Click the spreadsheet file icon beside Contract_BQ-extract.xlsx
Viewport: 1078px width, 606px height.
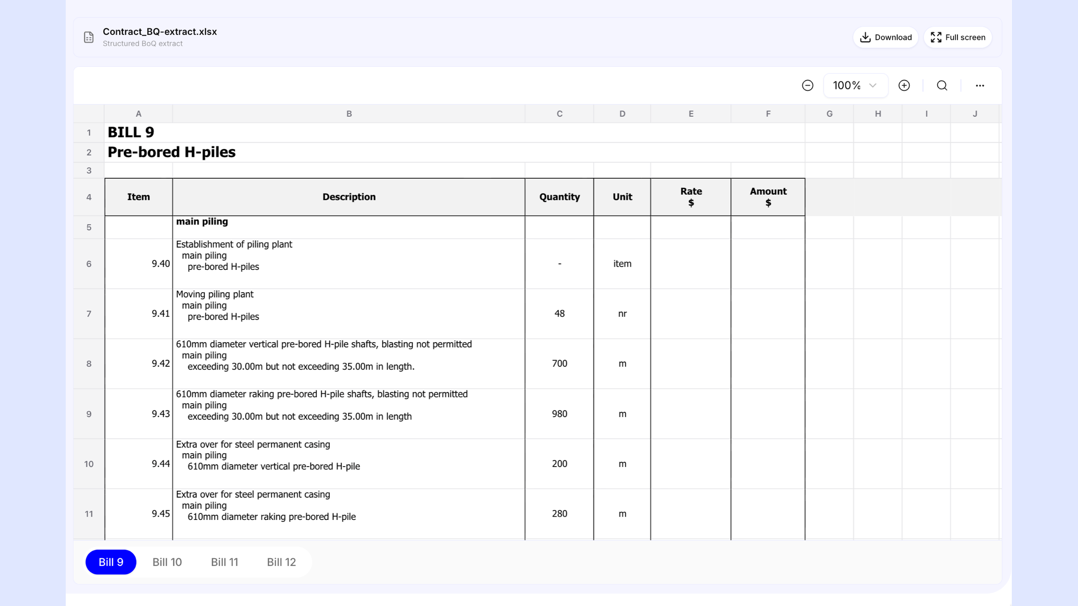point(89,37)
